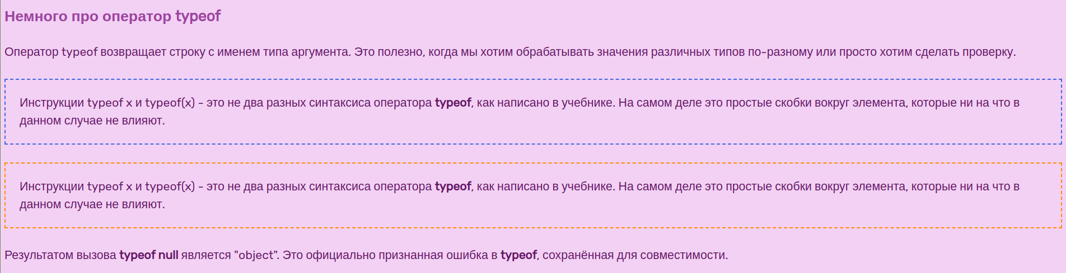Select the orange dashed note box

[x=533, y=195]
